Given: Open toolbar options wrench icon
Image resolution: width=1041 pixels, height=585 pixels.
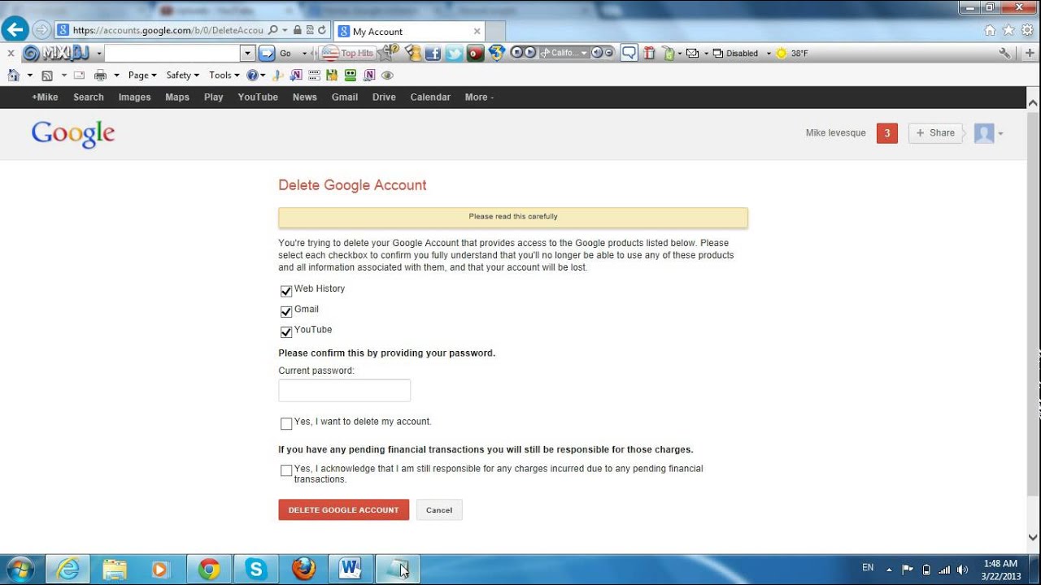Looking at the screenshot, I should 1005,54.
